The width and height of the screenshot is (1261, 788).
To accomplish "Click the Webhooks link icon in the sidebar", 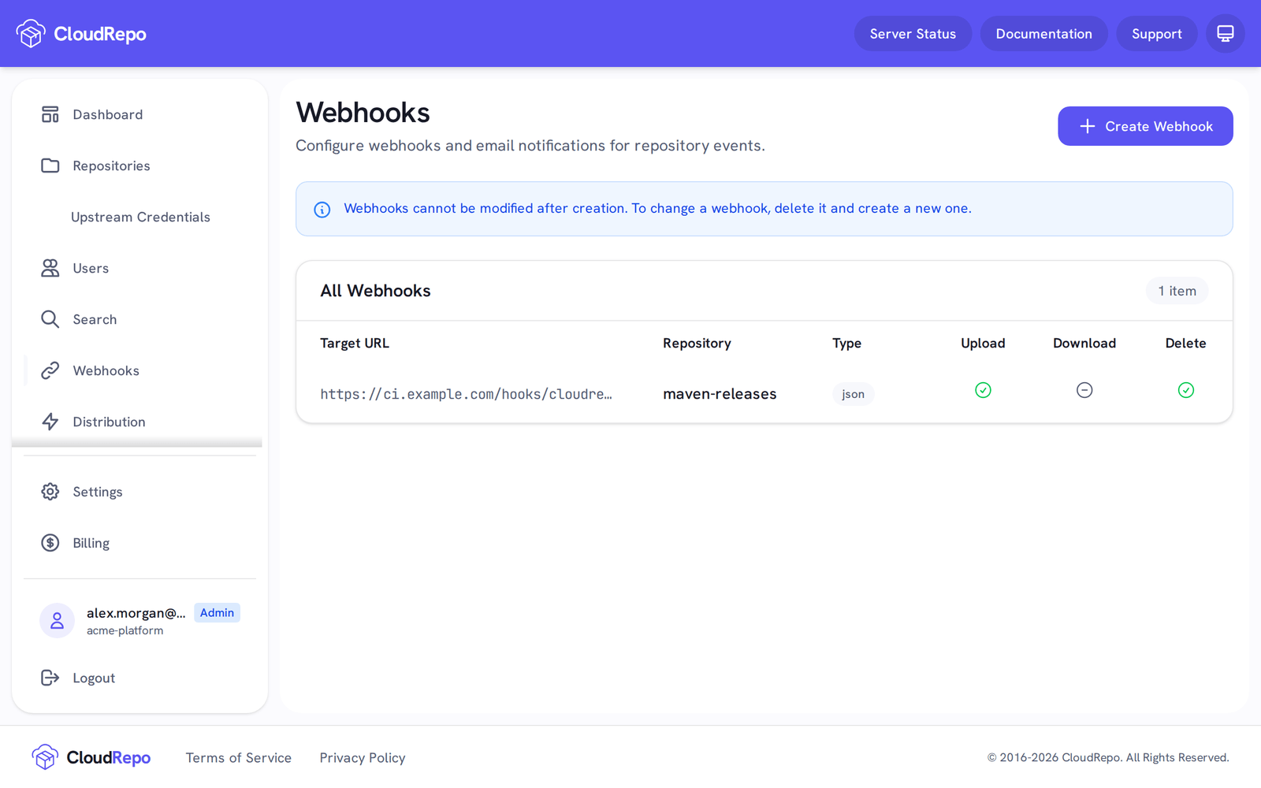I will (x=50, y=370).
